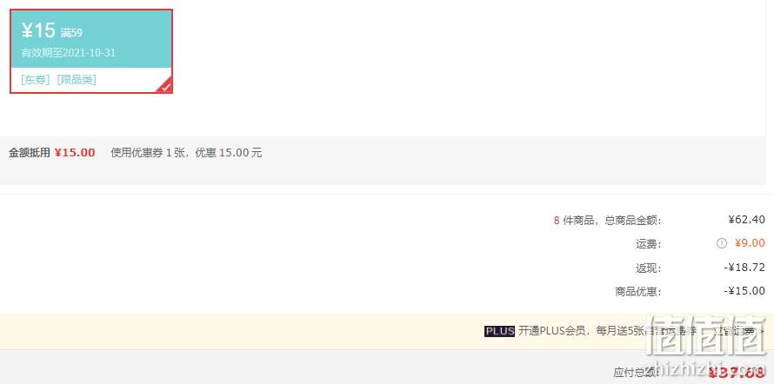Viewport: 774px width, 384px height.
Task: Click the 返现 -¥18.72 amount
Action: 744,268
